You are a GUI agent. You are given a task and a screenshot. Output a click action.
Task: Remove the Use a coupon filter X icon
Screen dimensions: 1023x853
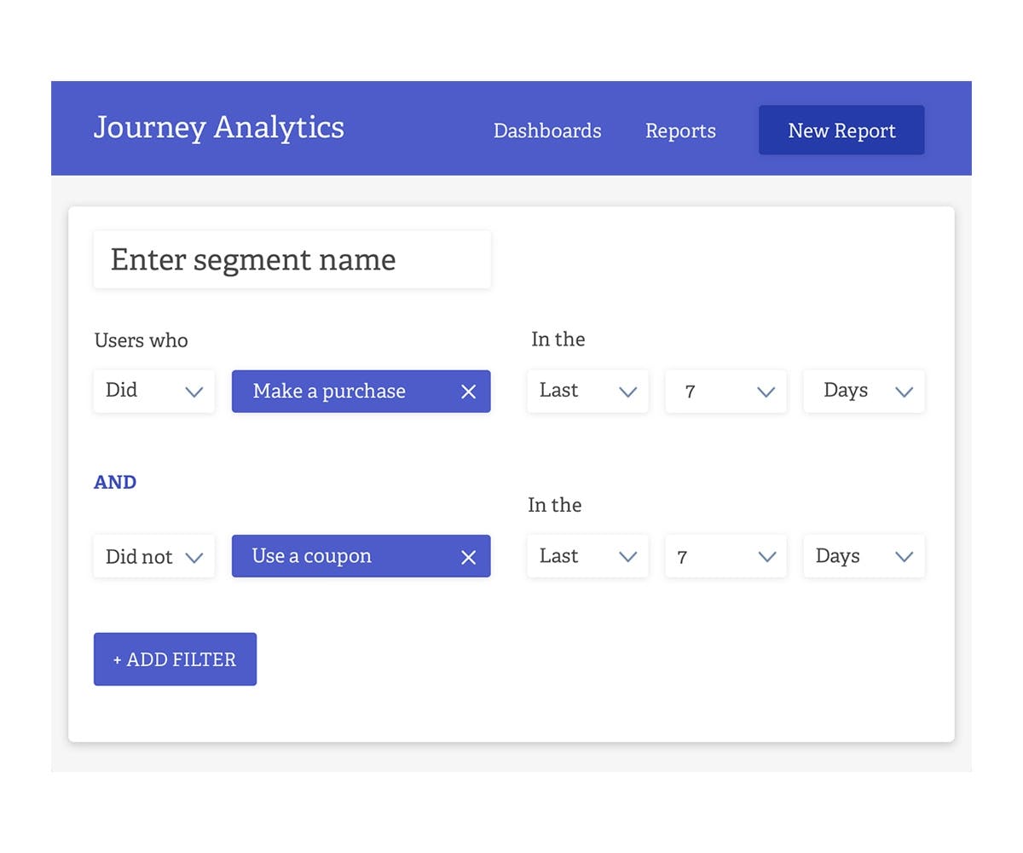point(468,557)
